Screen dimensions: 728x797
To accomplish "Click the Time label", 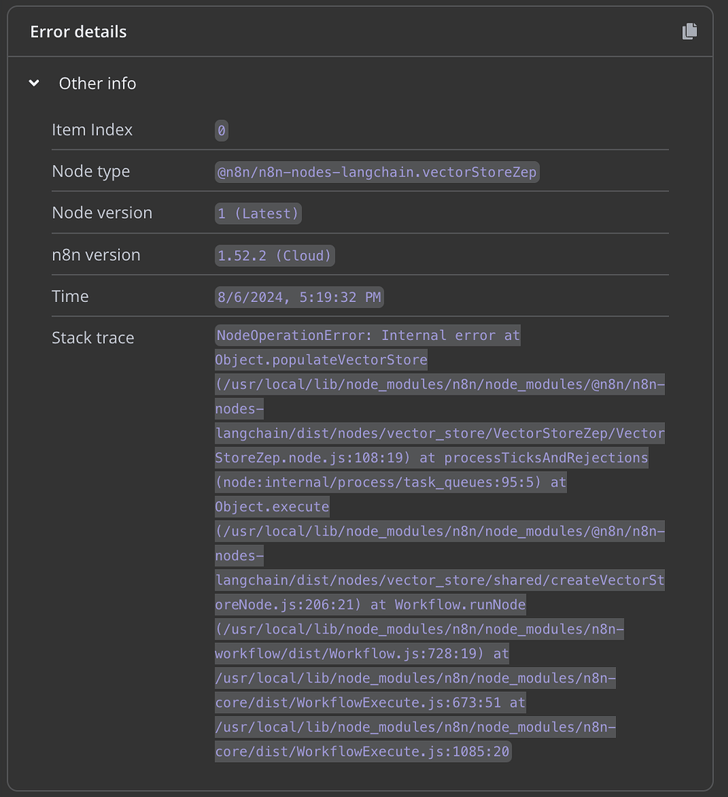I will (70, 297).
